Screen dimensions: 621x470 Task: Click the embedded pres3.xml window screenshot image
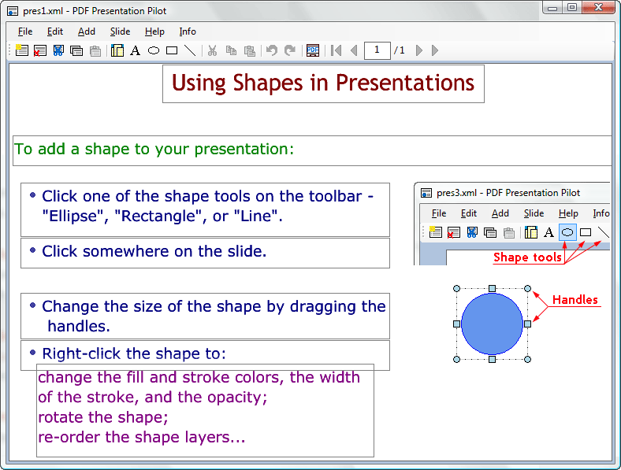pyautogui.click(x=511, y=224)
